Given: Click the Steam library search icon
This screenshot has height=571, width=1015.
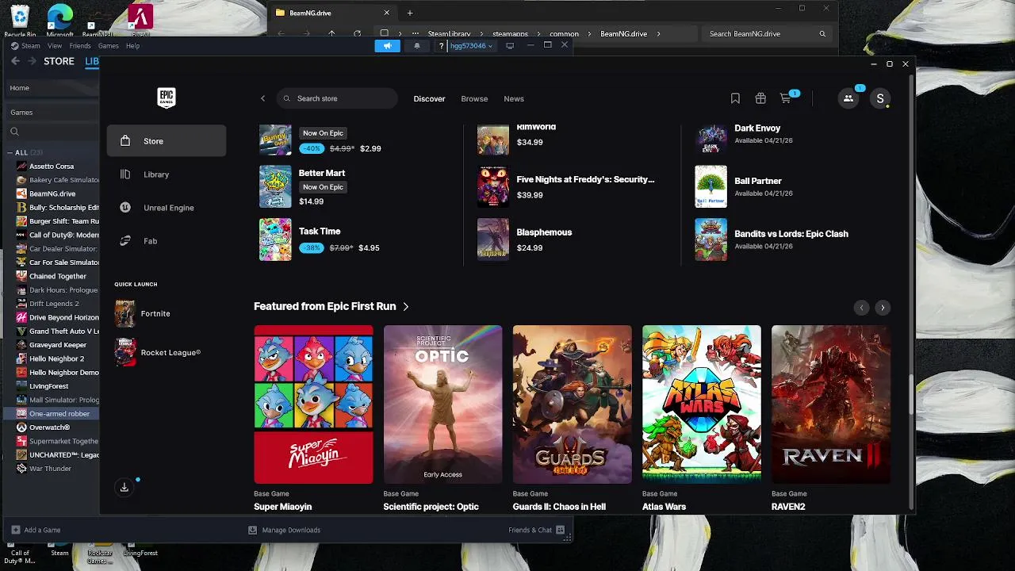Looking at the screenshot, I should pos(14,132).
